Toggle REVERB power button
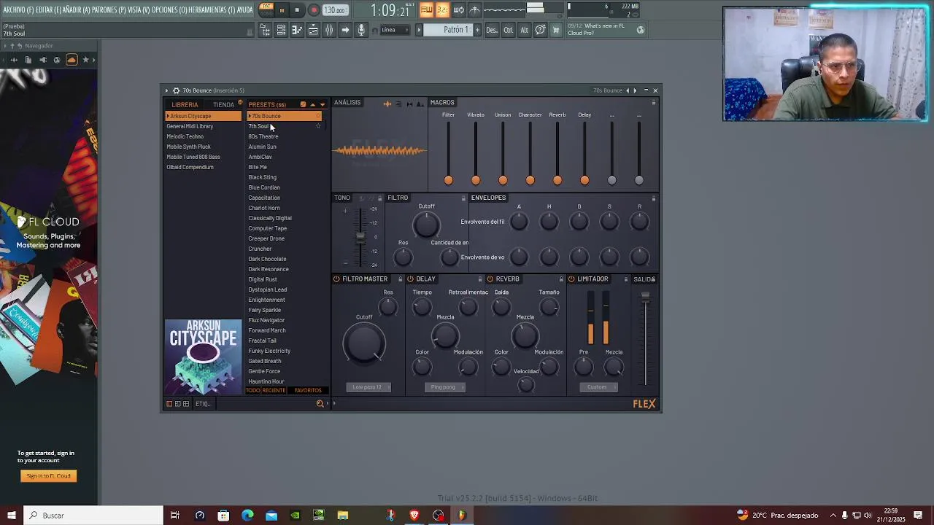This screenshot has width=934, height=525. [x=490, y=279]
